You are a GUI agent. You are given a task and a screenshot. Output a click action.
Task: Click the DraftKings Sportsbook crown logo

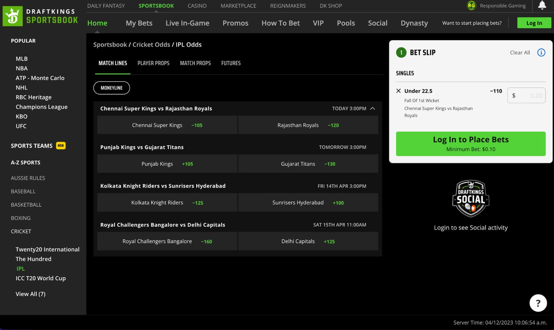point(13,16)
